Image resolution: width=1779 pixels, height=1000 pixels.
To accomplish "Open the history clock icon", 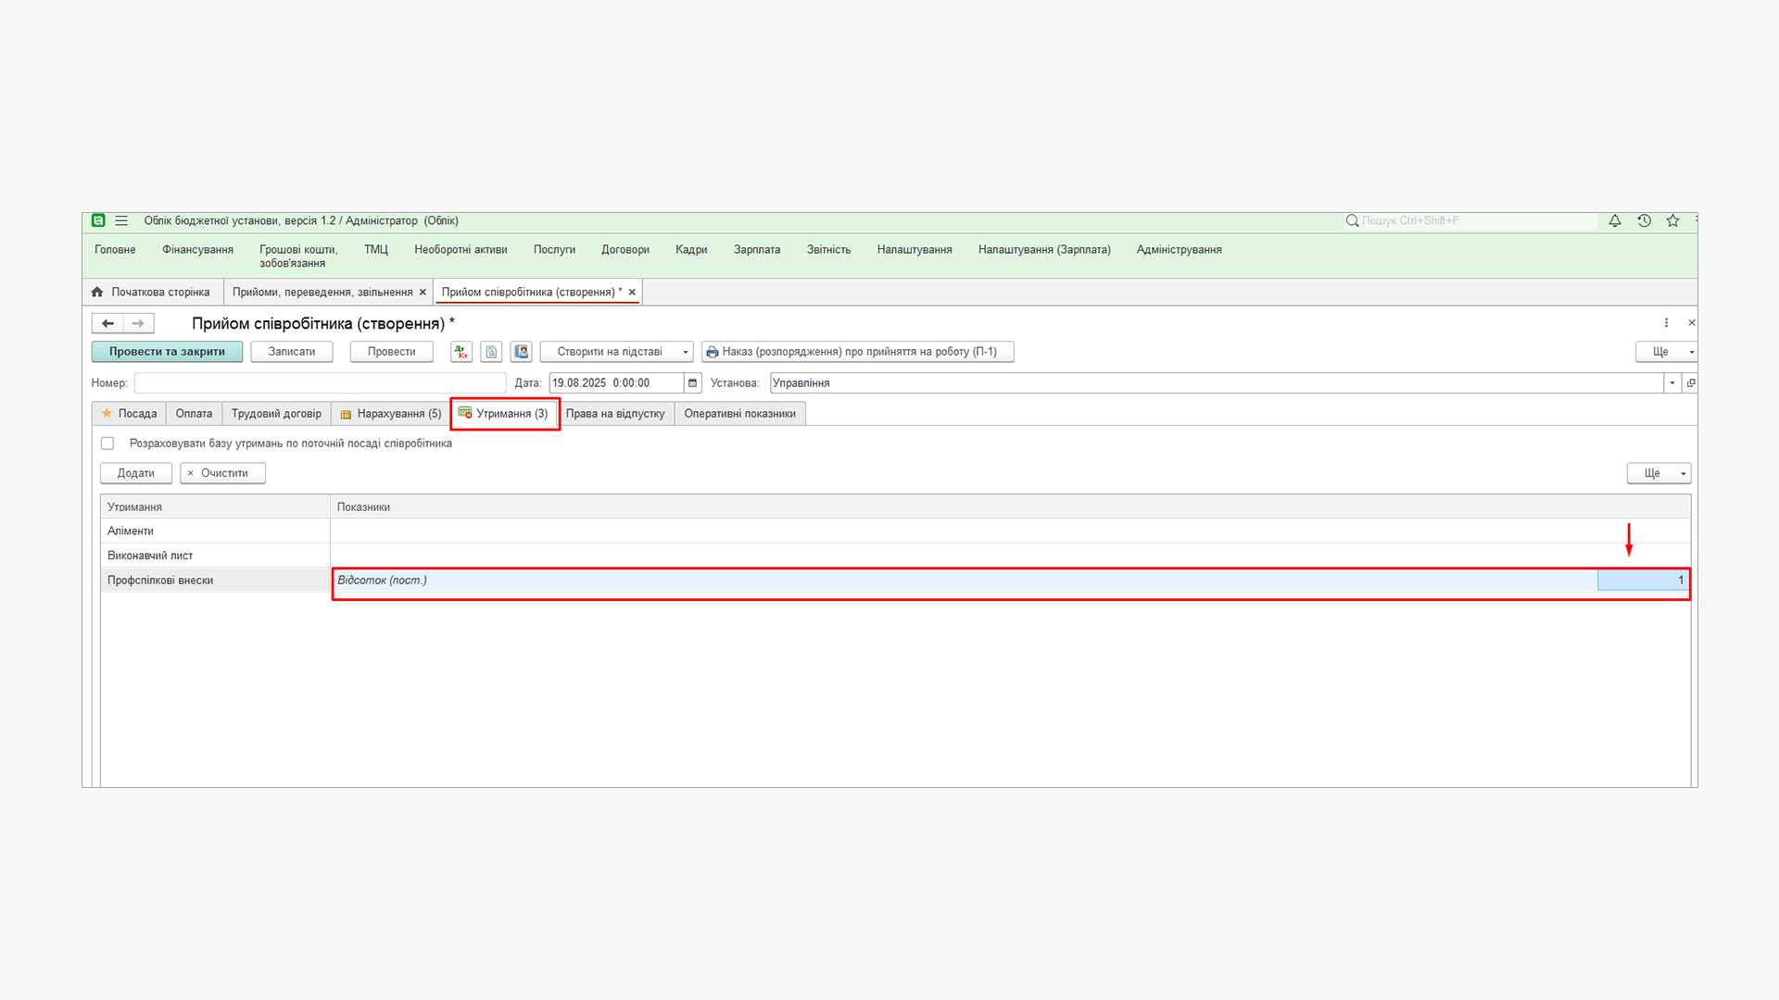I will click(x=1644, y=220).
